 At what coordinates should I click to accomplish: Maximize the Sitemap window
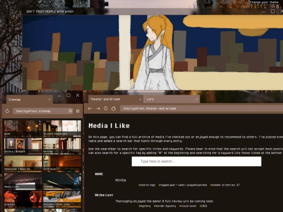tap(69, 95)
